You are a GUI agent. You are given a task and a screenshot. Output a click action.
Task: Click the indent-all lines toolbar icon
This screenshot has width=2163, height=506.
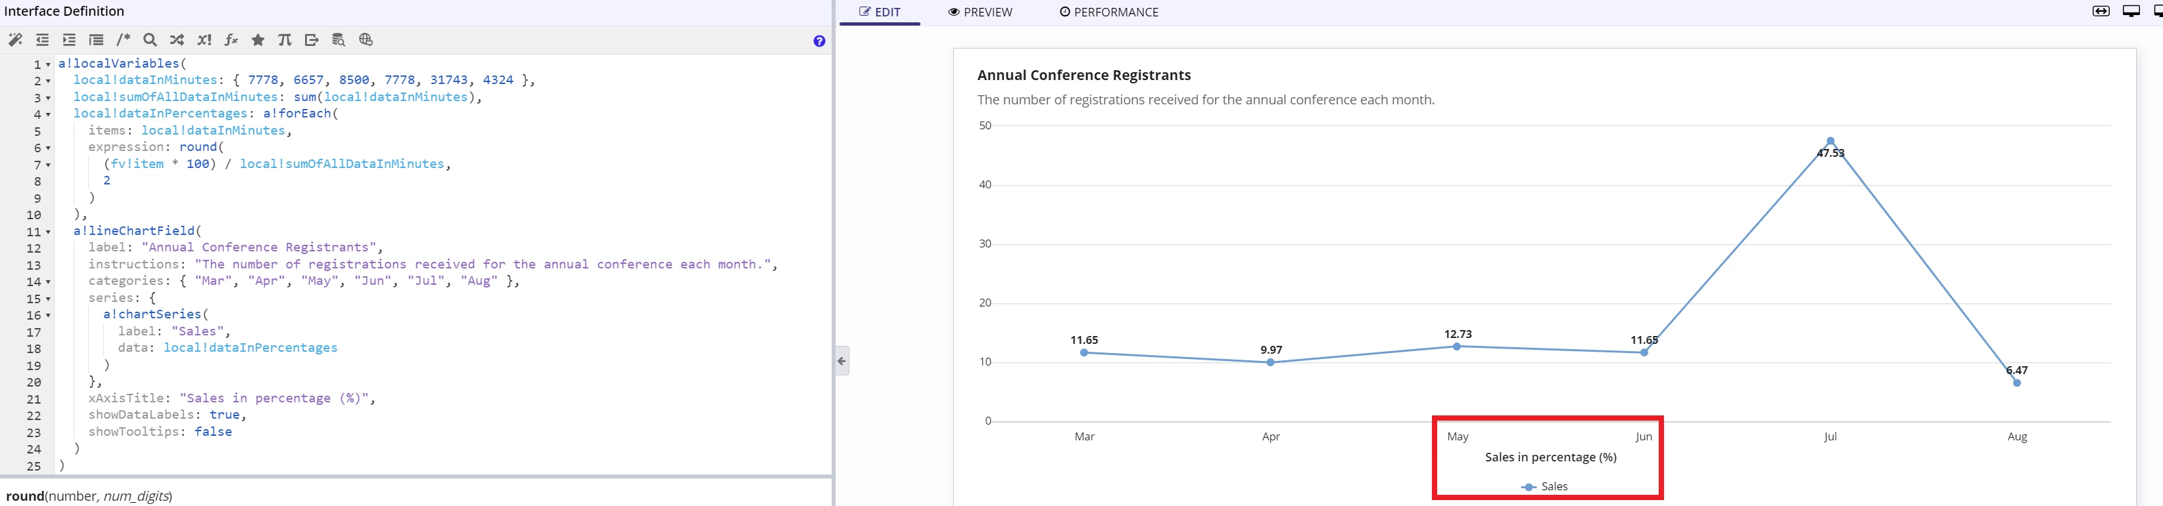[96, 40]
